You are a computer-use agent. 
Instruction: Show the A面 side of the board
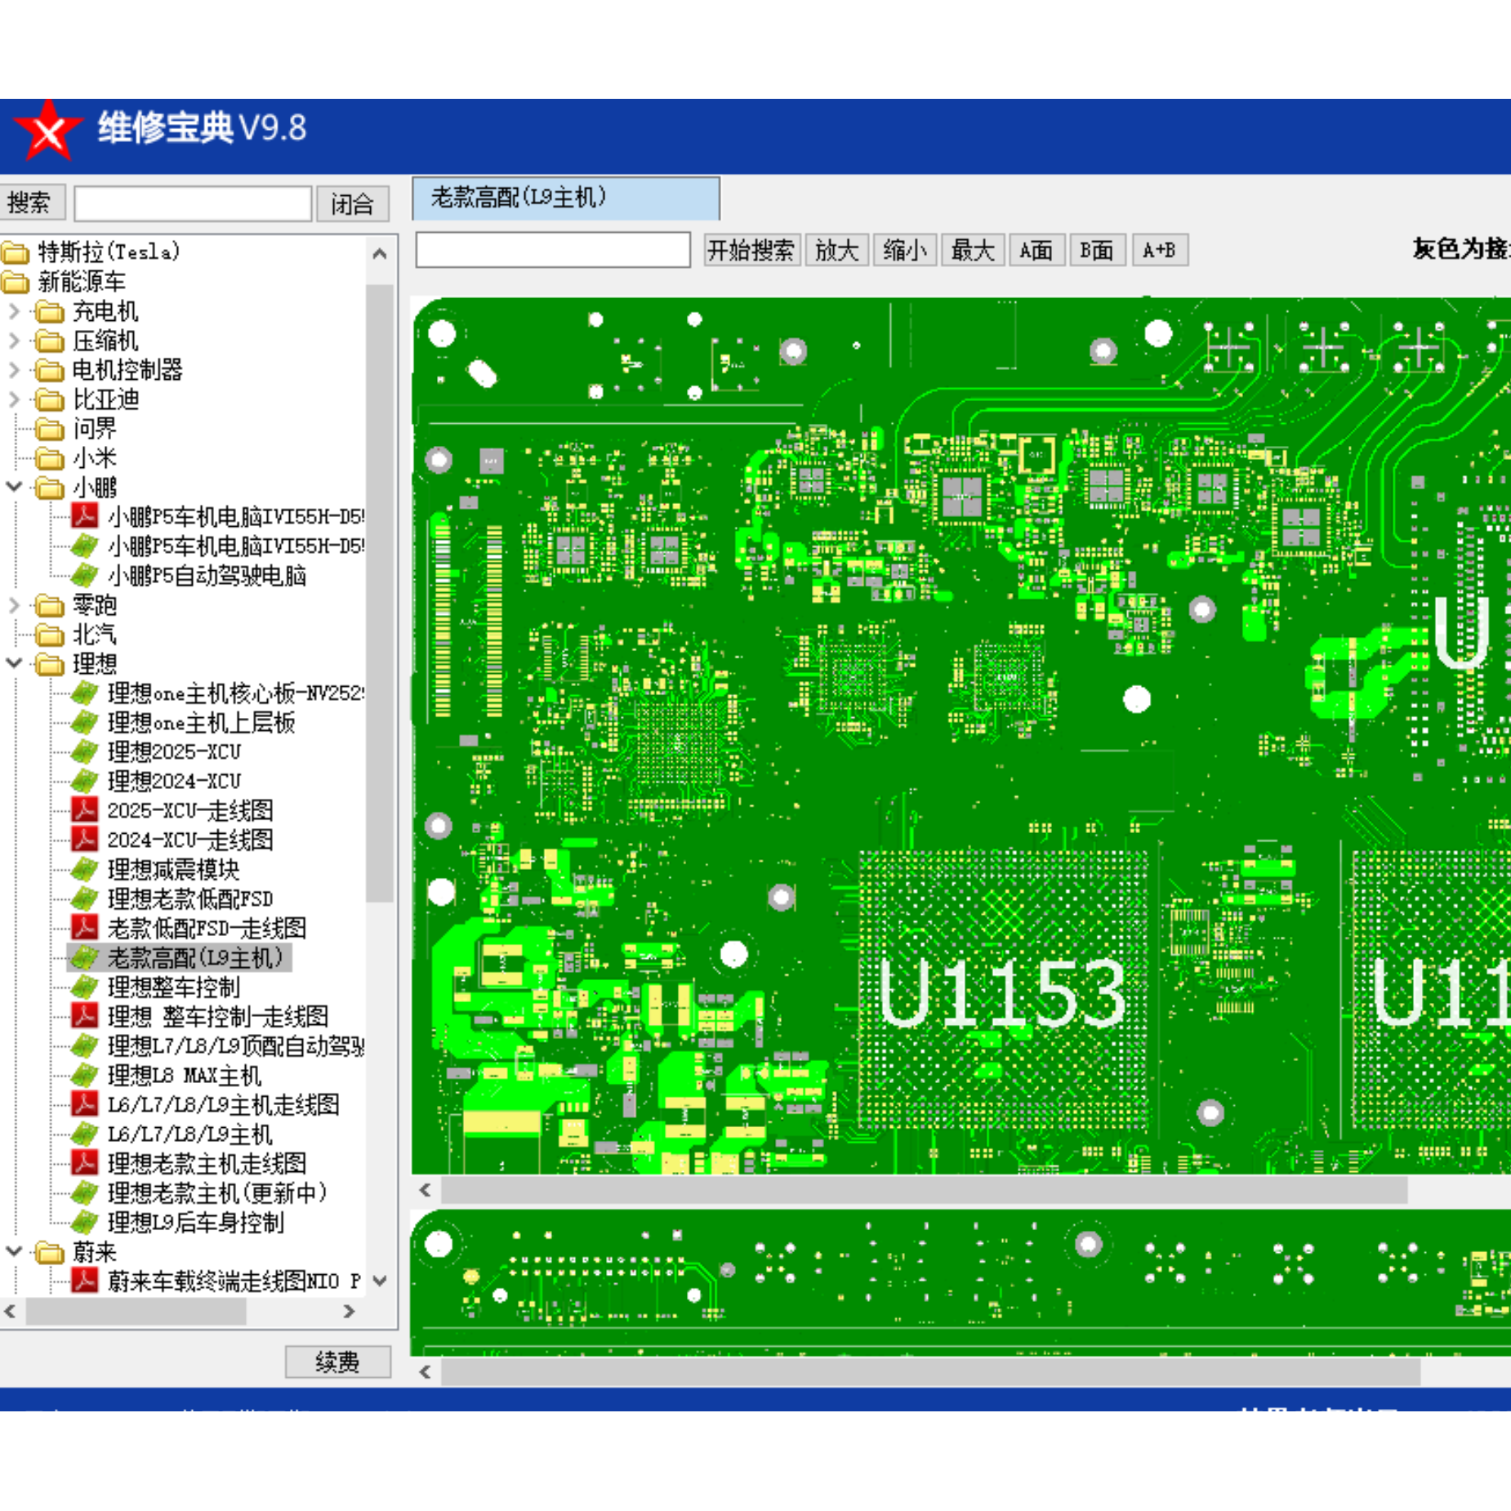(x=1036, y=250)
